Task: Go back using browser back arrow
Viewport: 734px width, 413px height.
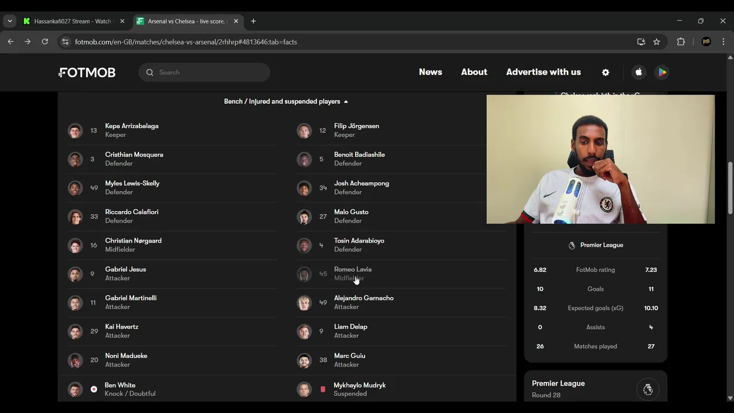Action: [x=10, y=42]
